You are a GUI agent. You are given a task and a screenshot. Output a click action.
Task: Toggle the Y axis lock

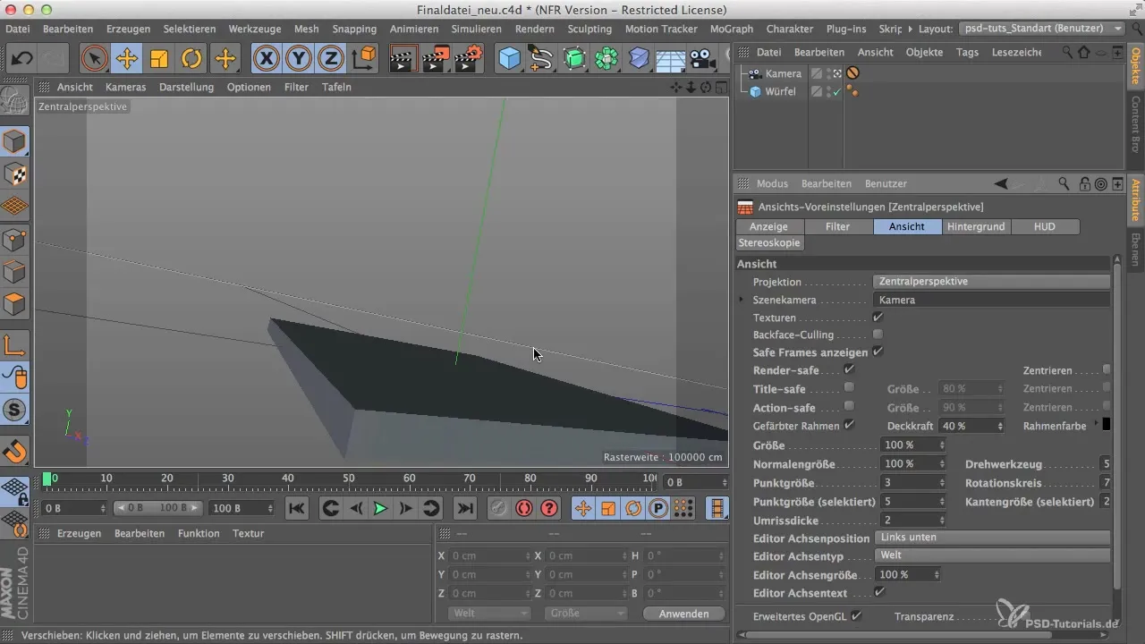(299, 60)
